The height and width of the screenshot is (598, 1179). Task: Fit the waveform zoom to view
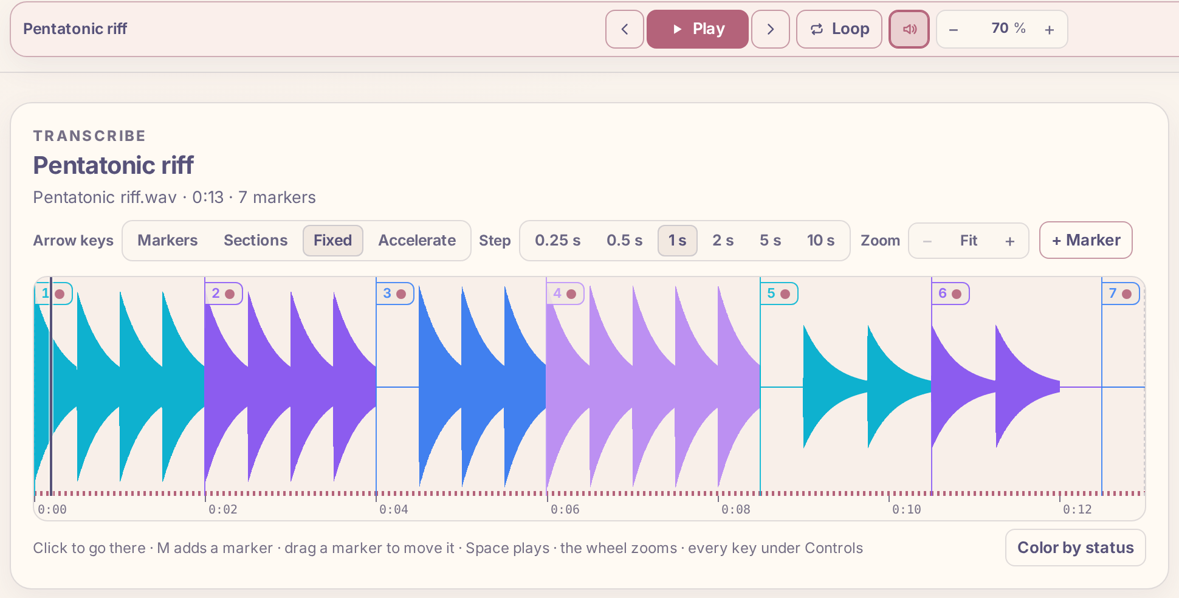969,241
